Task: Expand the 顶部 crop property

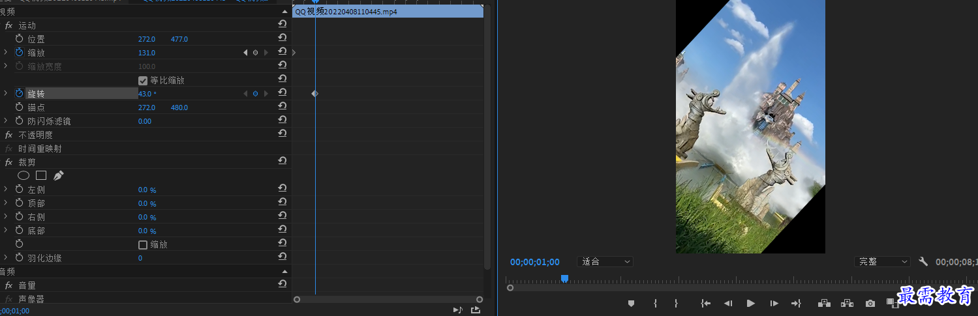Action: pyautogui.click(x=5, y=203)
